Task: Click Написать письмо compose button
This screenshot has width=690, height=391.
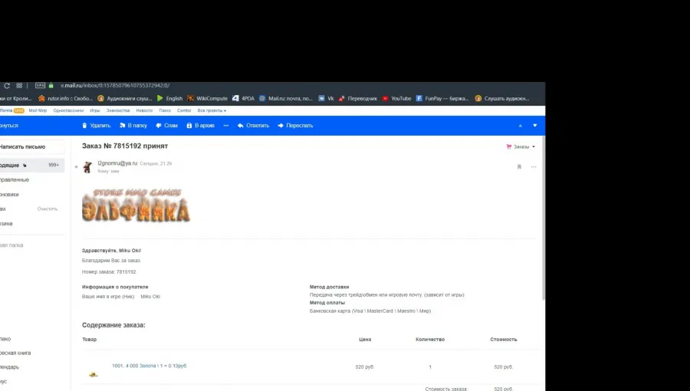Action: (31, 147)
